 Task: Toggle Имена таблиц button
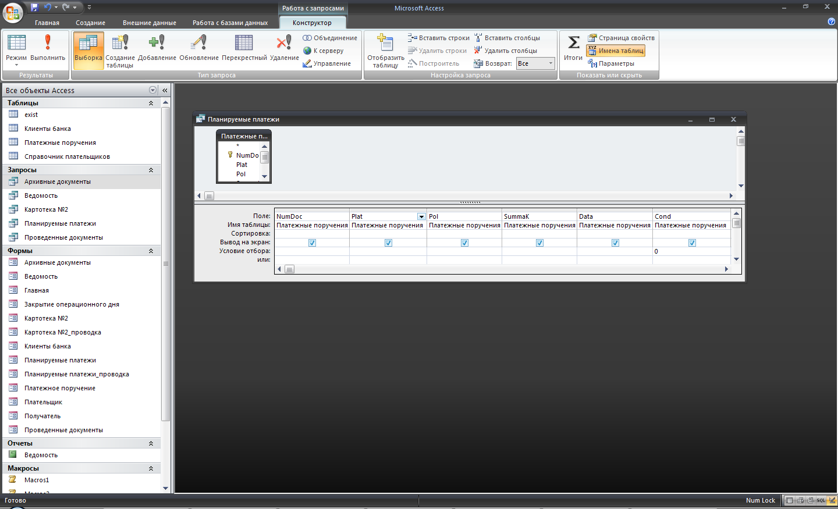(x=616, y=51)
